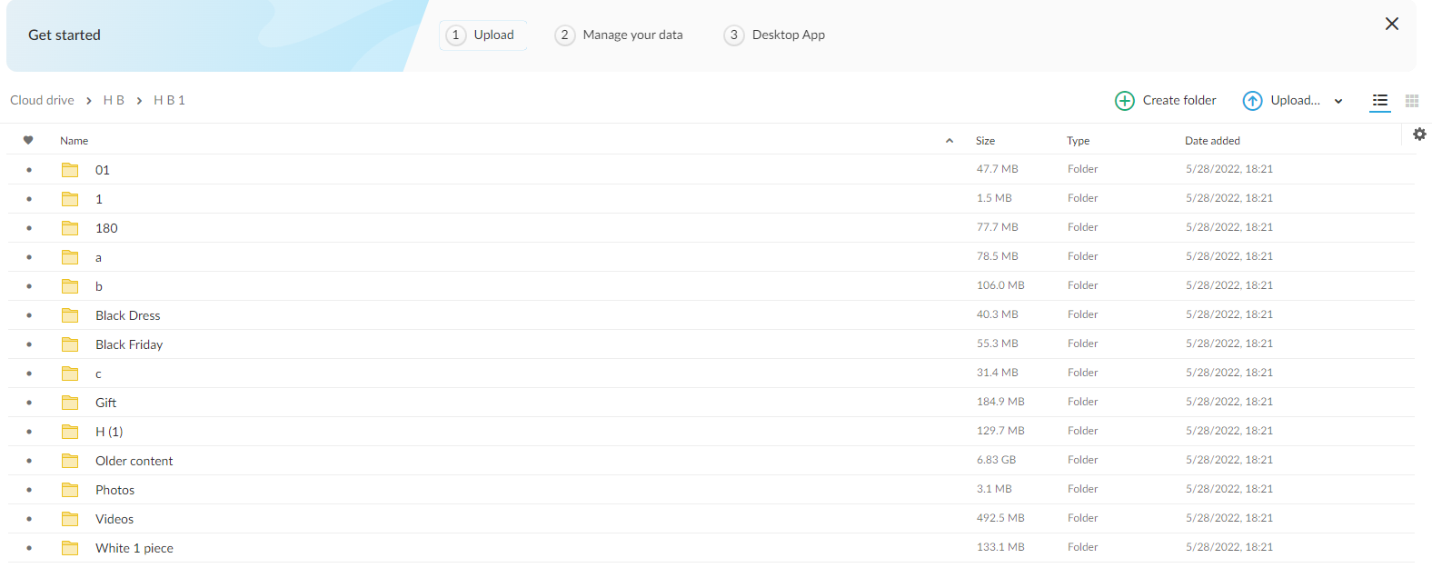Toggle Name column sort arrow

point(950,141)
